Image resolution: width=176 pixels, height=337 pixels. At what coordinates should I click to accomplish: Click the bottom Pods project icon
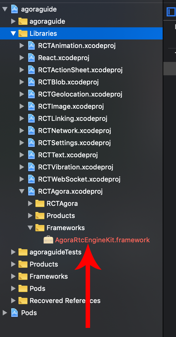point(14,313)
